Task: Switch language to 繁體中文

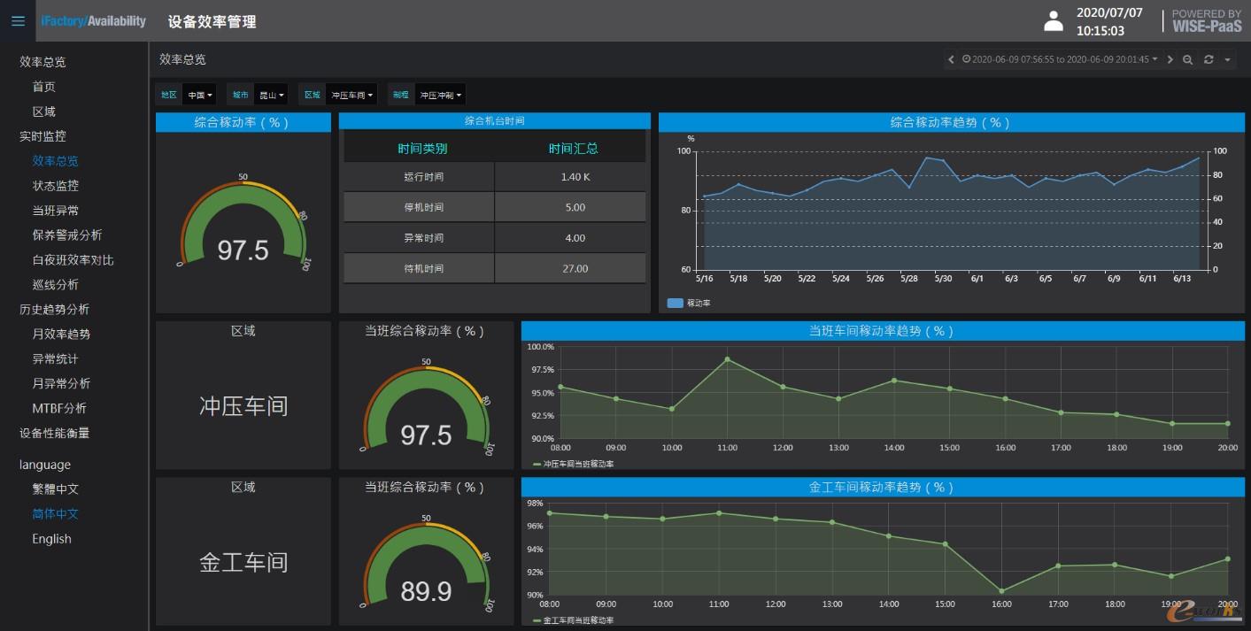Action: (56, 489)
